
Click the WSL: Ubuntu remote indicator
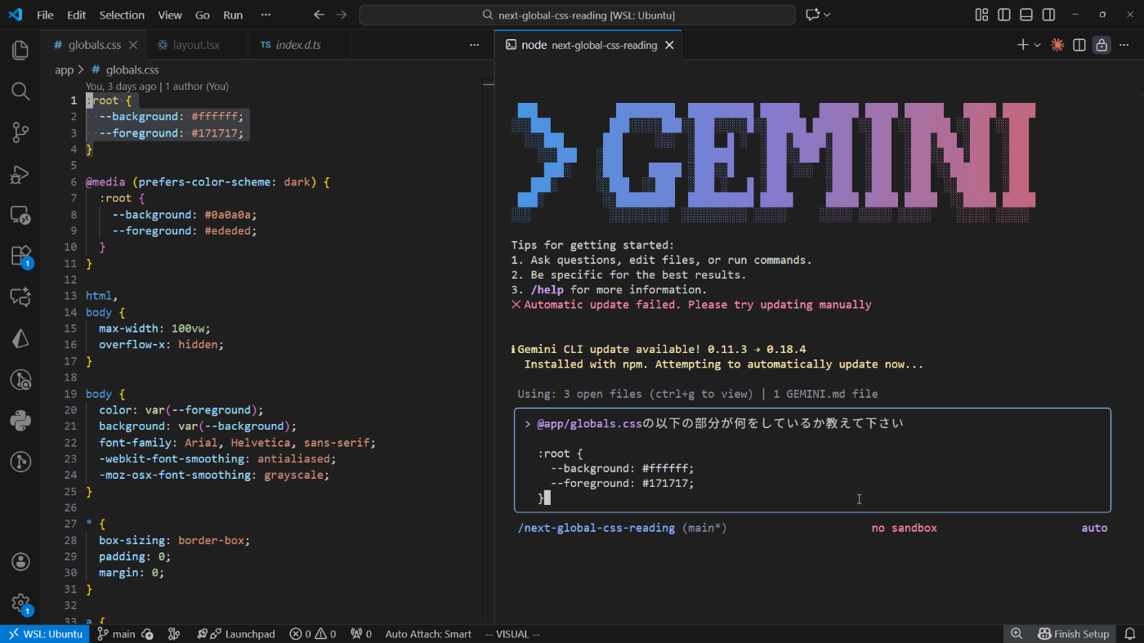(x=45, y=634)
